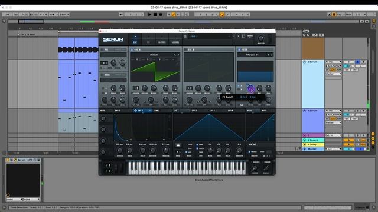Viewport: 378px width, 212px height.
Task: Enable Draw Mode pencil icon at top right
Action: point(330,14)
